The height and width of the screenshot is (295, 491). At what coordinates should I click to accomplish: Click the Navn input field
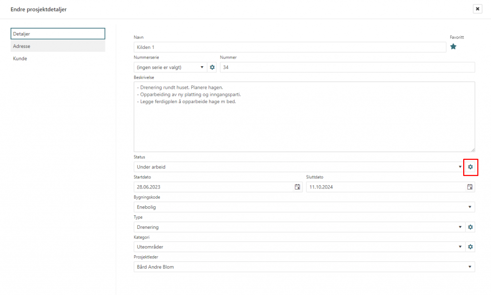[290, 47]
